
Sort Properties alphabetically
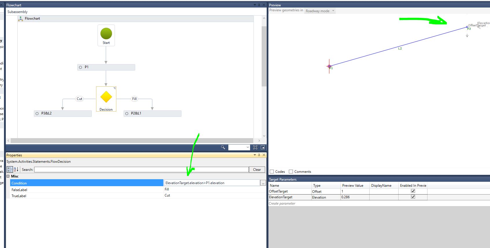click(x=16, y=169)
